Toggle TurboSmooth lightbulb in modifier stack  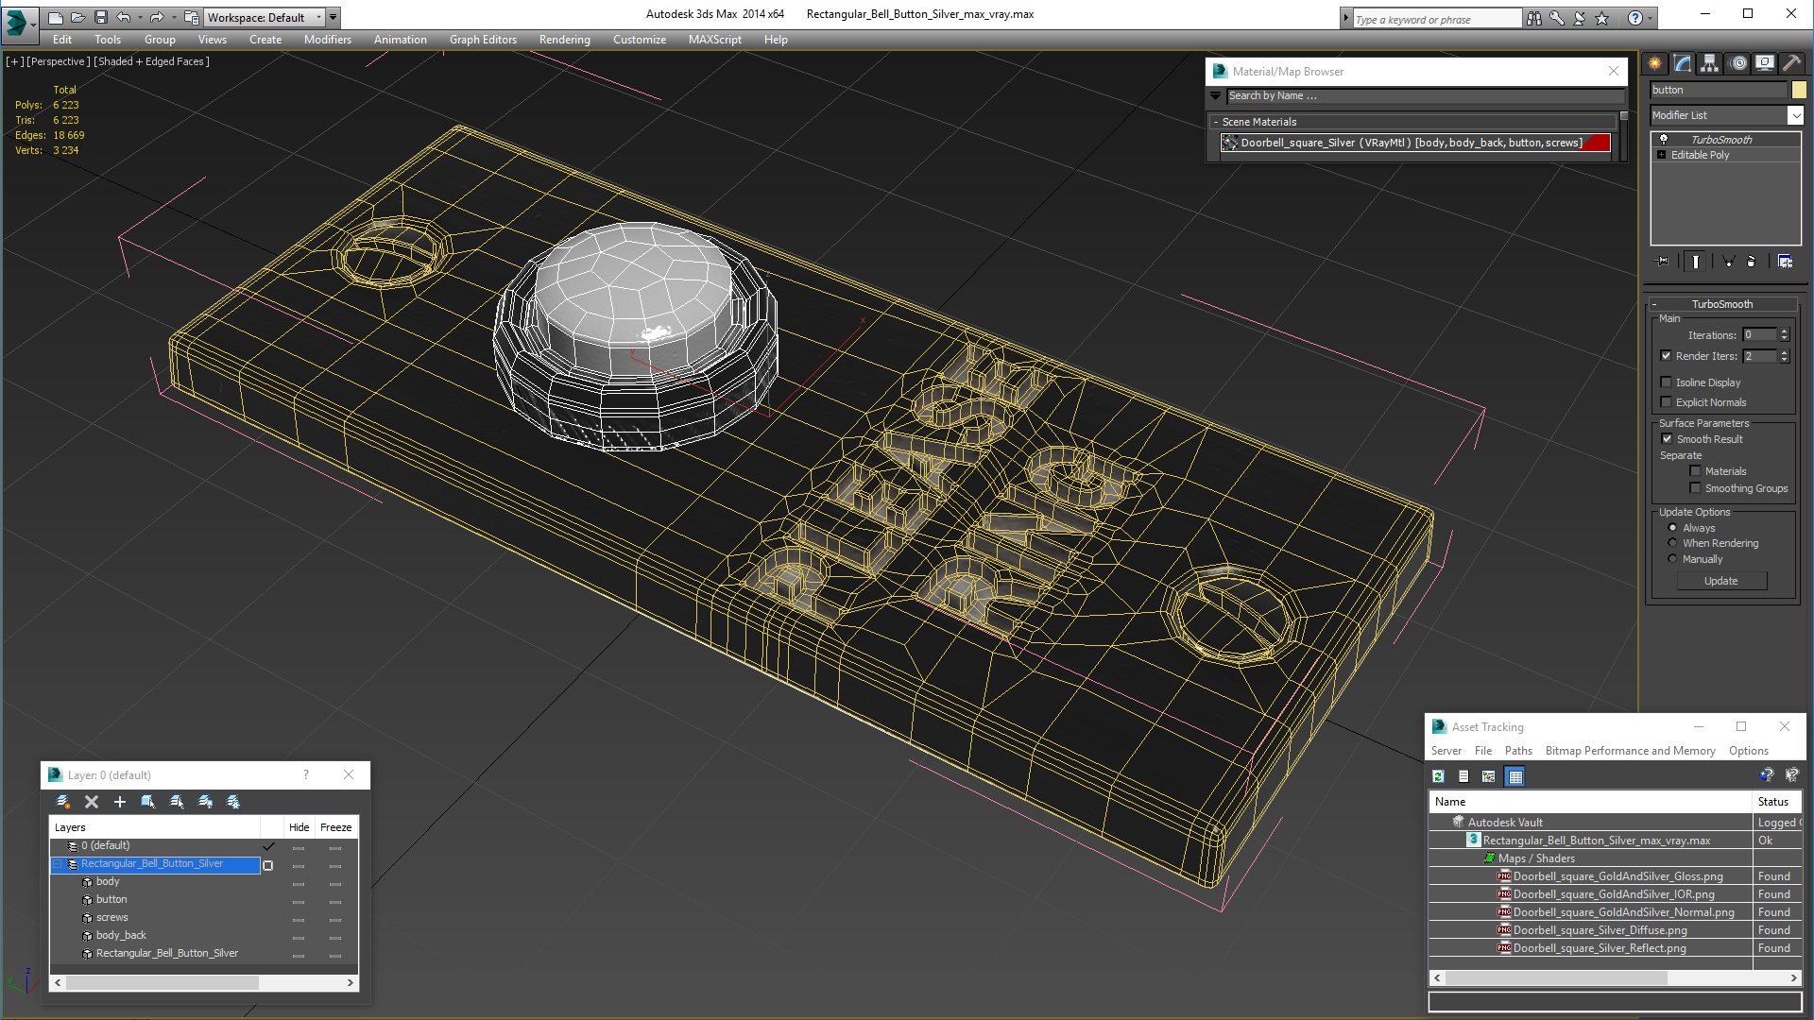click(x=1664, y=140)
